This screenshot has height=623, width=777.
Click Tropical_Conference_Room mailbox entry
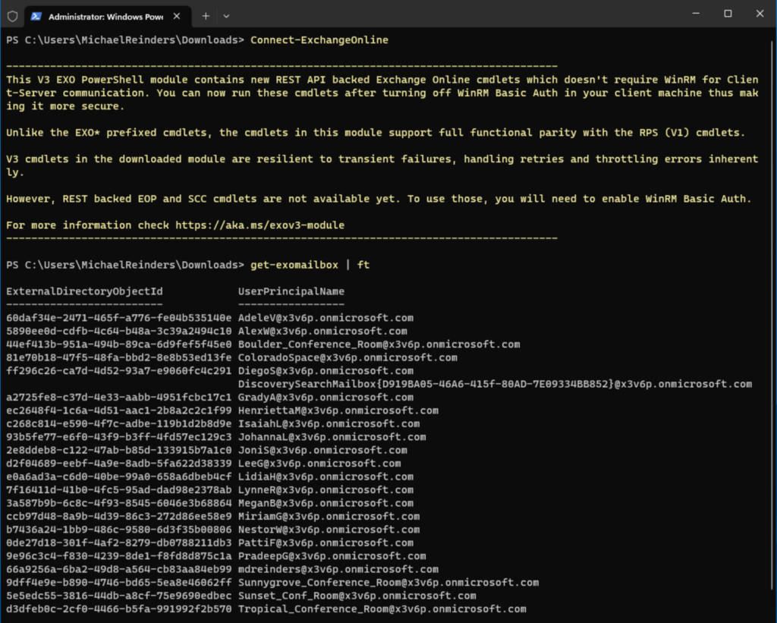click(x=382, y=609)
